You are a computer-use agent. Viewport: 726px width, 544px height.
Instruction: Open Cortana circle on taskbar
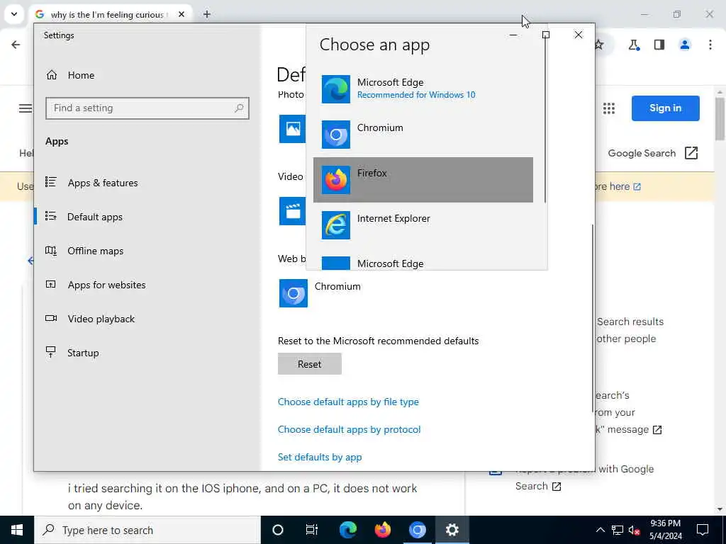[278, 530]
